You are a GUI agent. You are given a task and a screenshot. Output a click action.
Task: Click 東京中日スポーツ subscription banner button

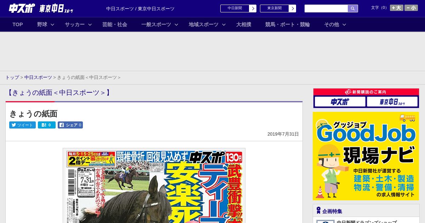point(392,102)
